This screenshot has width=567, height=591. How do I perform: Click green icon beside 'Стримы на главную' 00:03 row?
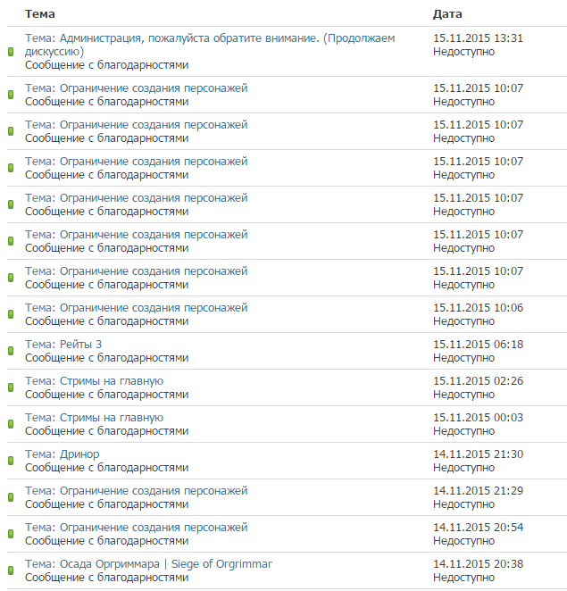[x=11, y=424]
